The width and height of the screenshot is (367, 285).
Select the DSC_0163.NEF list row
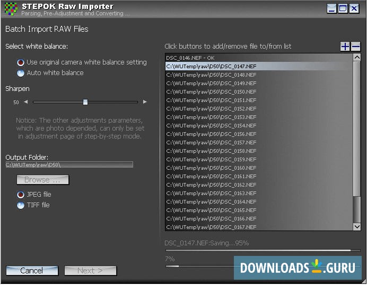[259, 194]
